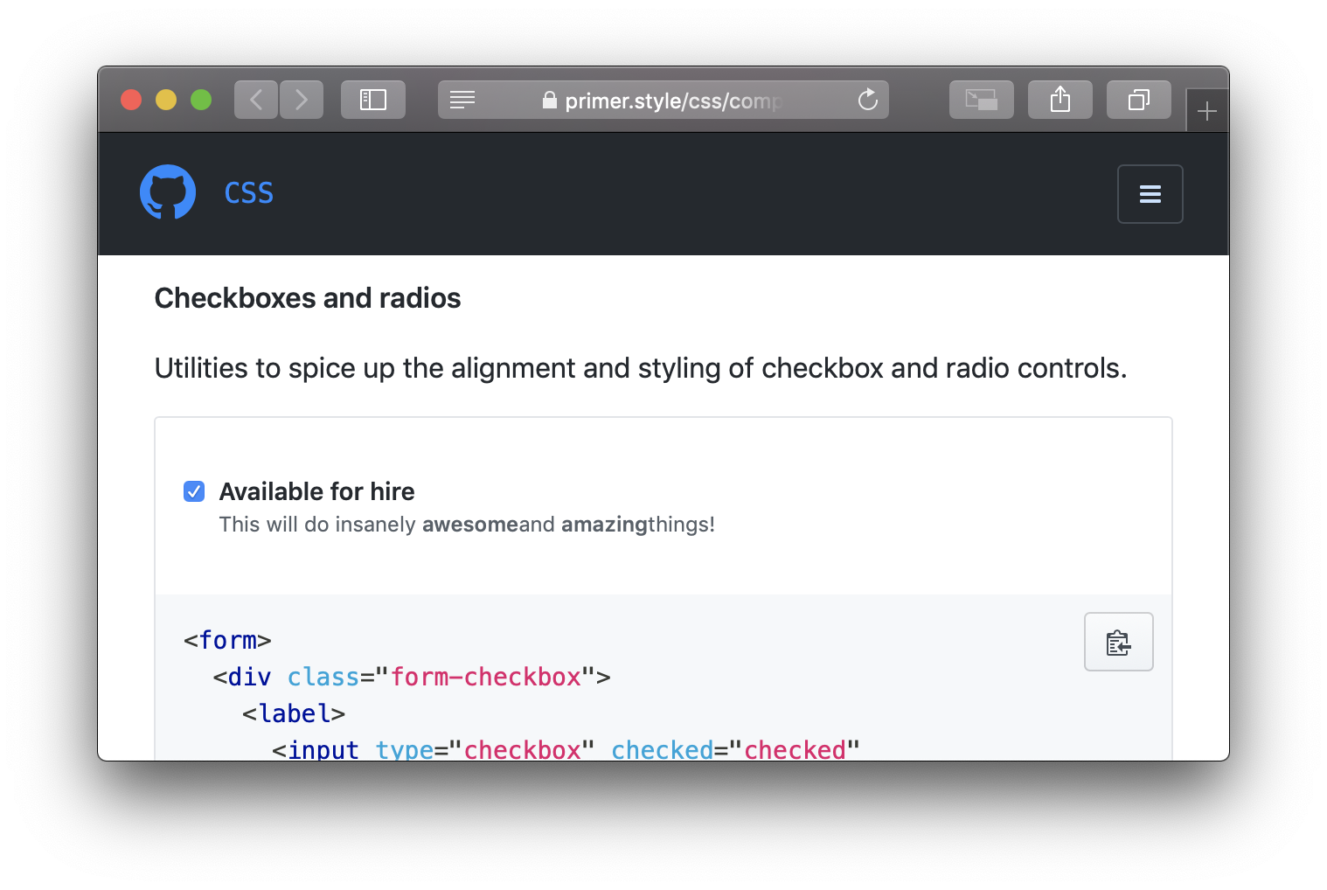Open the Share menu in Safari
Viewport: 1327px width, 890px height.
click(x=1060, y=99)
